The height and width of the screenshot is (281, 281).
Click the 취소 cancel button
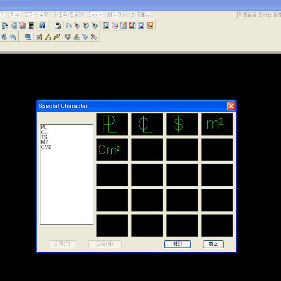point(213,244)
